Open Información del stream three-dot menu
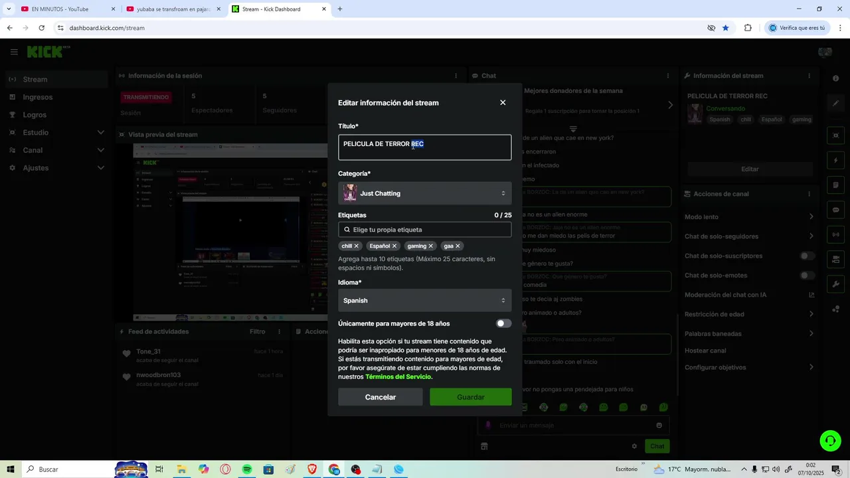 [809, 76]
